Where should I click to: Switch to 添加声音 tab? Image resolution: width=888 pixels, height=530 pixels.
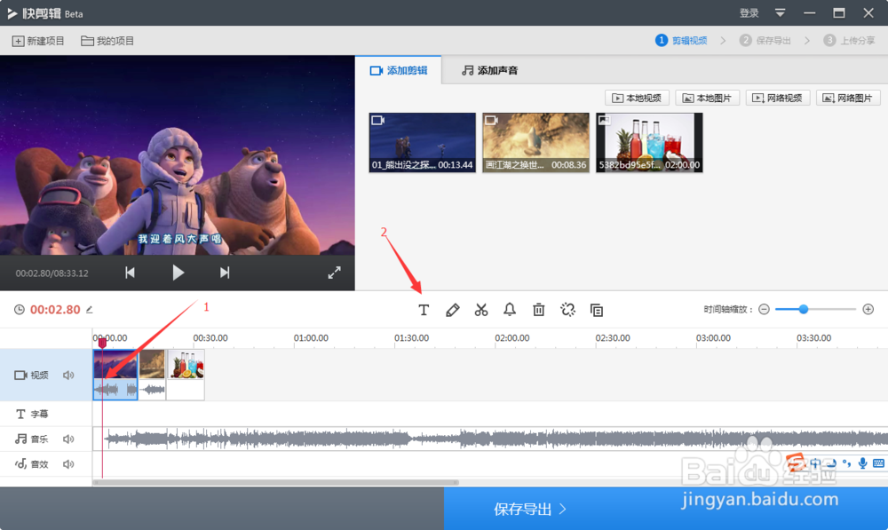click(x=490, y=70)
